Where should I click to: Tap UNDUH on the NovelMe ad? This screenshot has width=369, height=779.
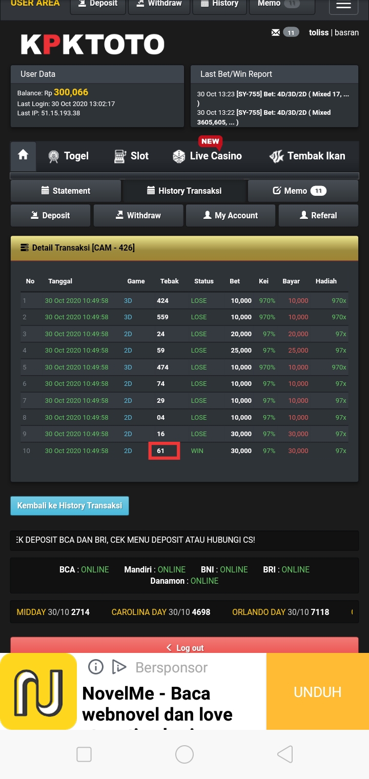coord(317,692)
